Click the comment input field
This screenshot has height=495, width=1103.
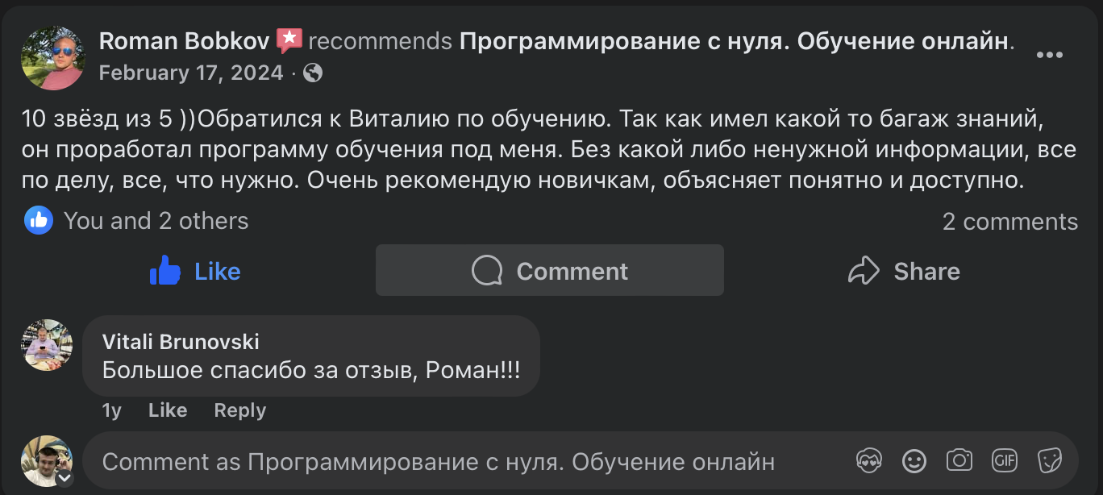(435, 460)
